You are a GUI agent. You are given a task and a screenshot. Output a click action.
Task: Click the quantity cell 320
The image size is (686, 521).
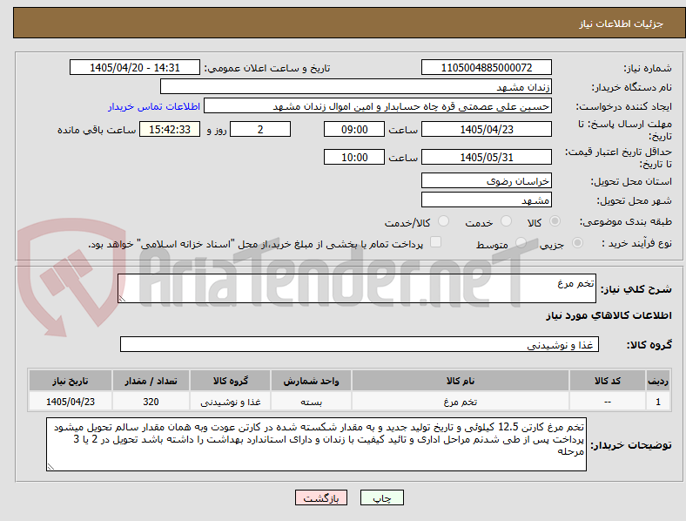(151, 402)
